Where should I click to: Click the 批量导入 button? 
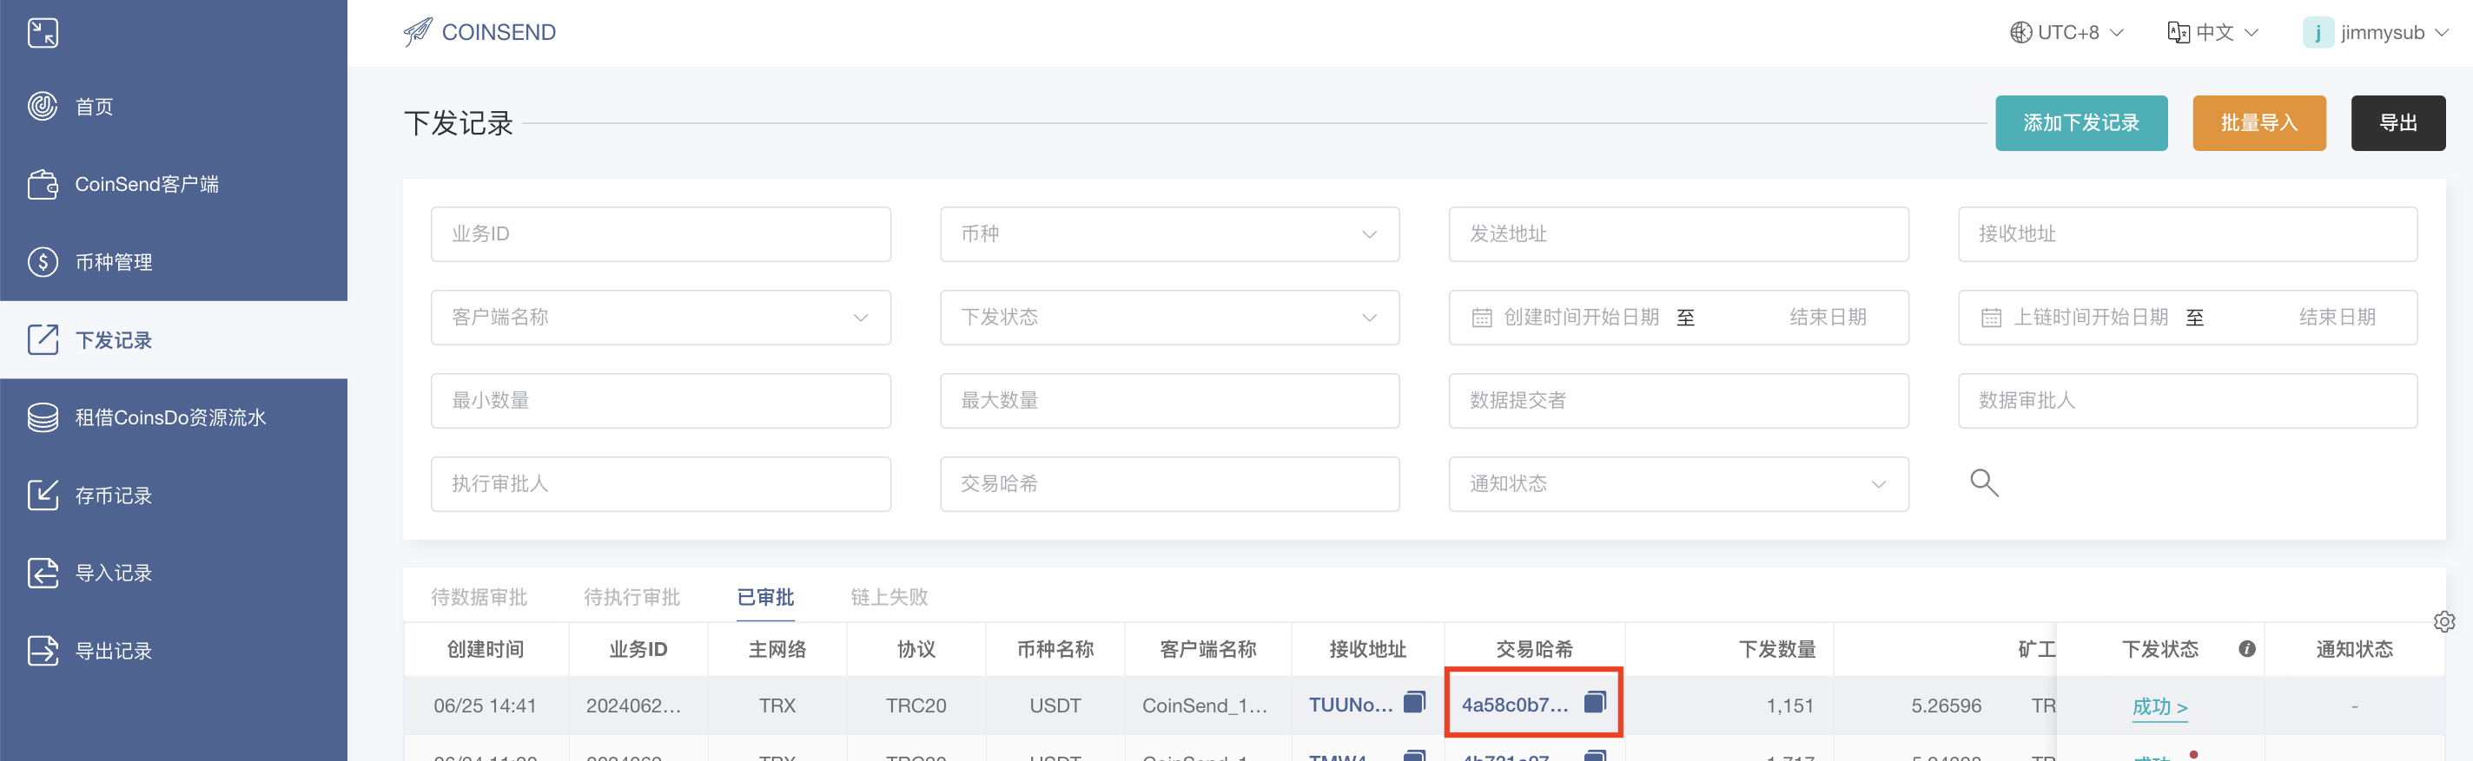click(2258, 122)
